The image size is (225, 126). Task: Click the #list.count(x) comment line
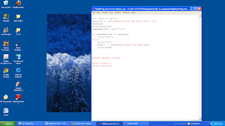[102, 63]
